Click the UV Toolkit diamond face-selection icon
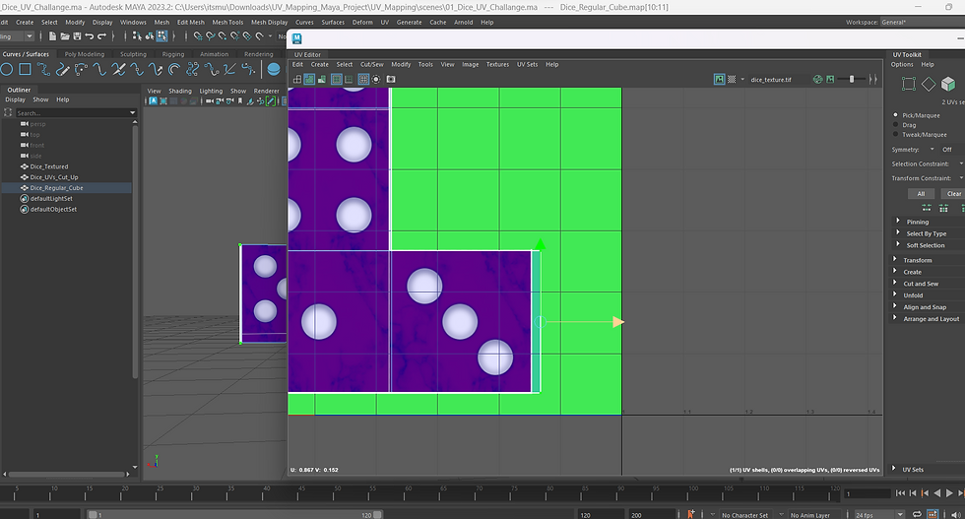Image resolution: width=965 pixels, height=519 pixels. (x=929, y=84)
